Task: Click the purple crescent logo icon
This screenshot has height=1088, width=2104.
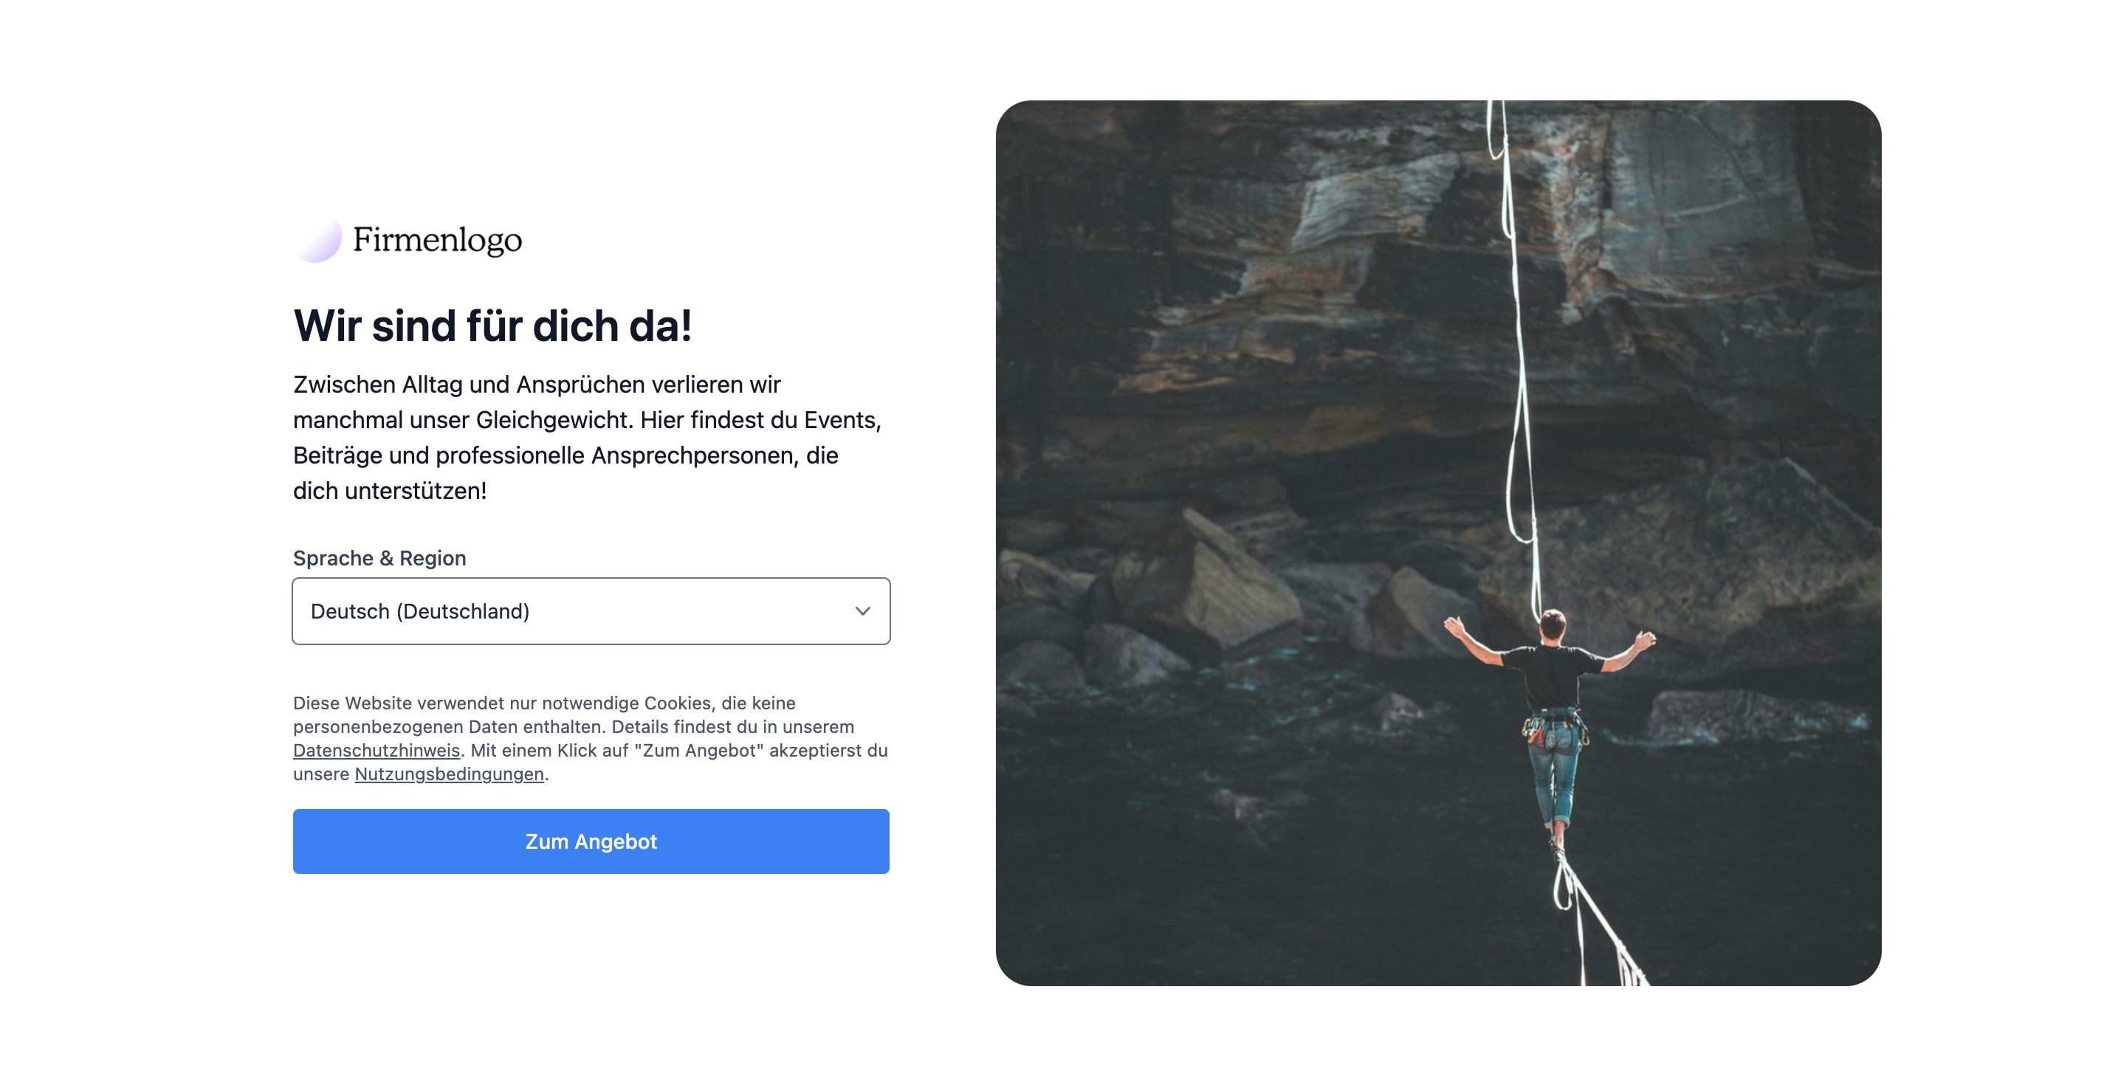Action: [x=318, y=239]
